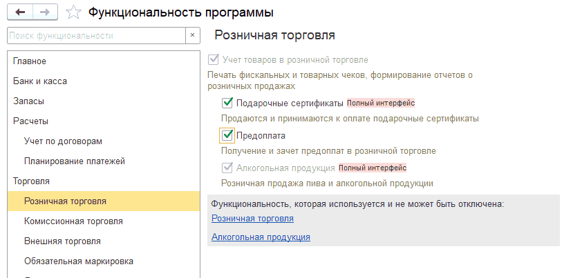This screenshot has height=278, width=564.
Task: Click the functionality search input field
Action: click(95, 35)
